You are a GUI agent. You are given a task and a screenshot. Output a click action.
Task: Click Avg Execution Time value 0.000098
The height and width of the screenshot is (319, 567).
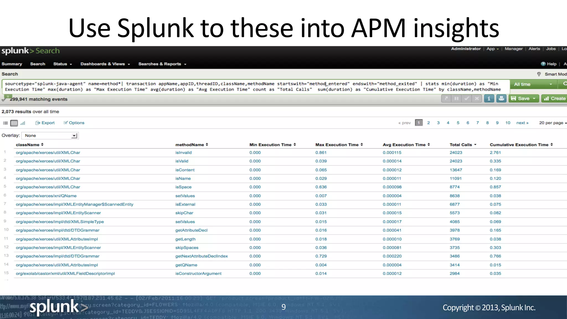(392, 187)
